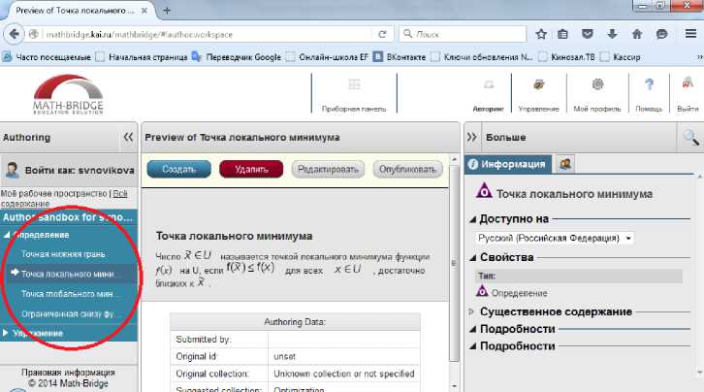Open the Начальная страница bookmark
This screenshot has width=704, height=392.
point(142,57)
